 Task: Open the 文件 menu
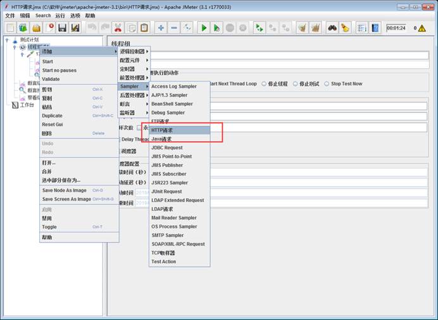(10, 16)
